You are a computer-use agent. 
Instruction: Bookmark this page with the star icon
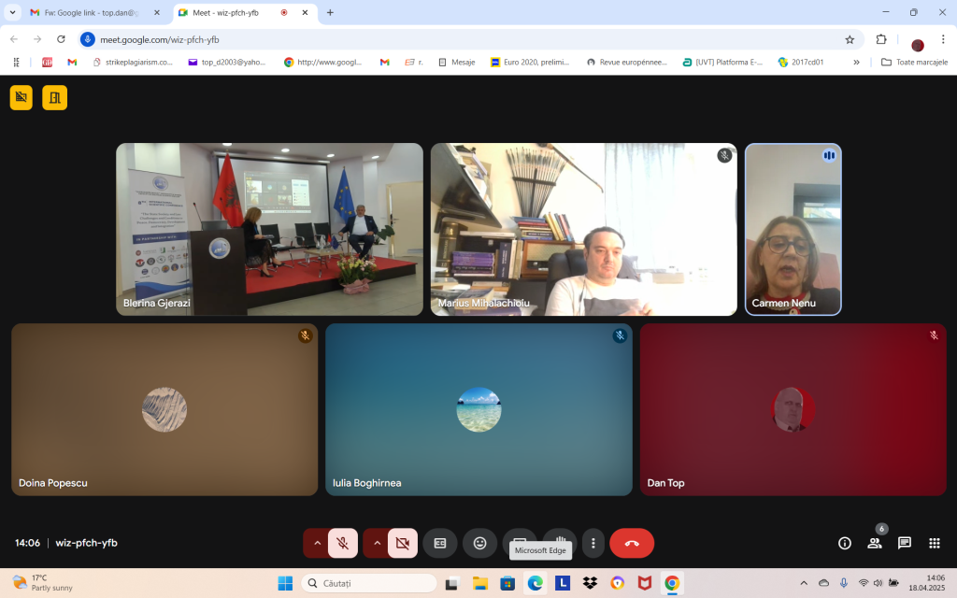(850, 39)
